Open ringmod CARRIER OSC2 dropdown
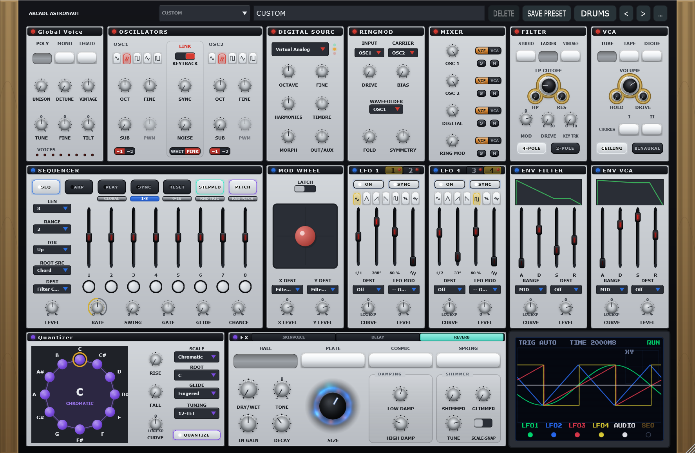The height and width of the screenshot is (453, 695). click(403, 53)
